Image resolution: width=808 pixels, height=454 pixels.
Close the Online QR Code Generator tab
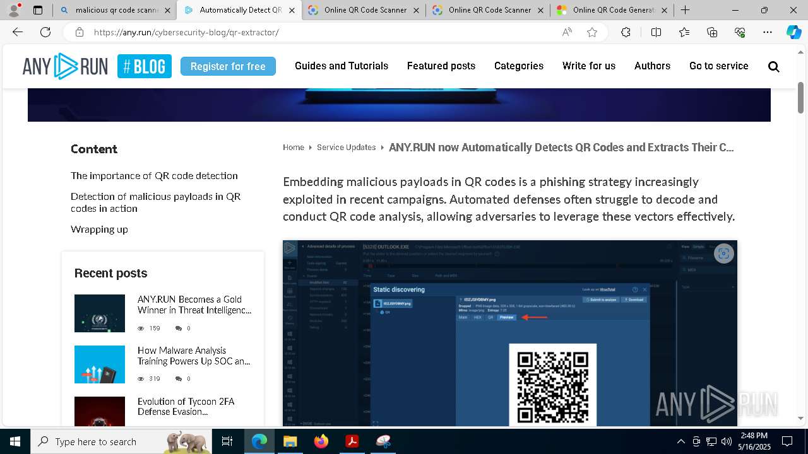pos(665,10)
